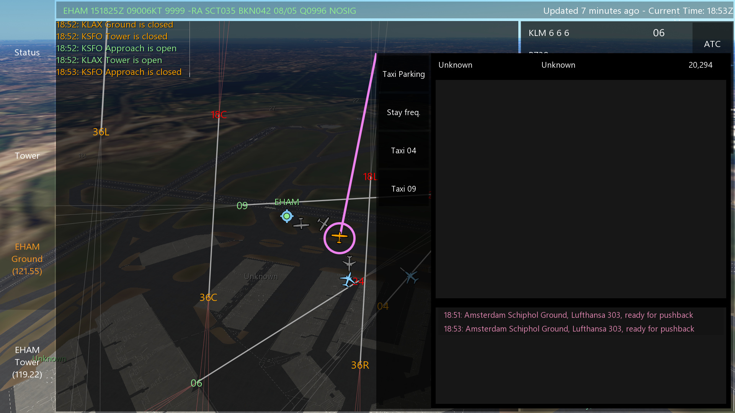Issue the Stay freq. instruction
Image resolution: width=735 pixels, height=413 pixels.
point(403,112)
